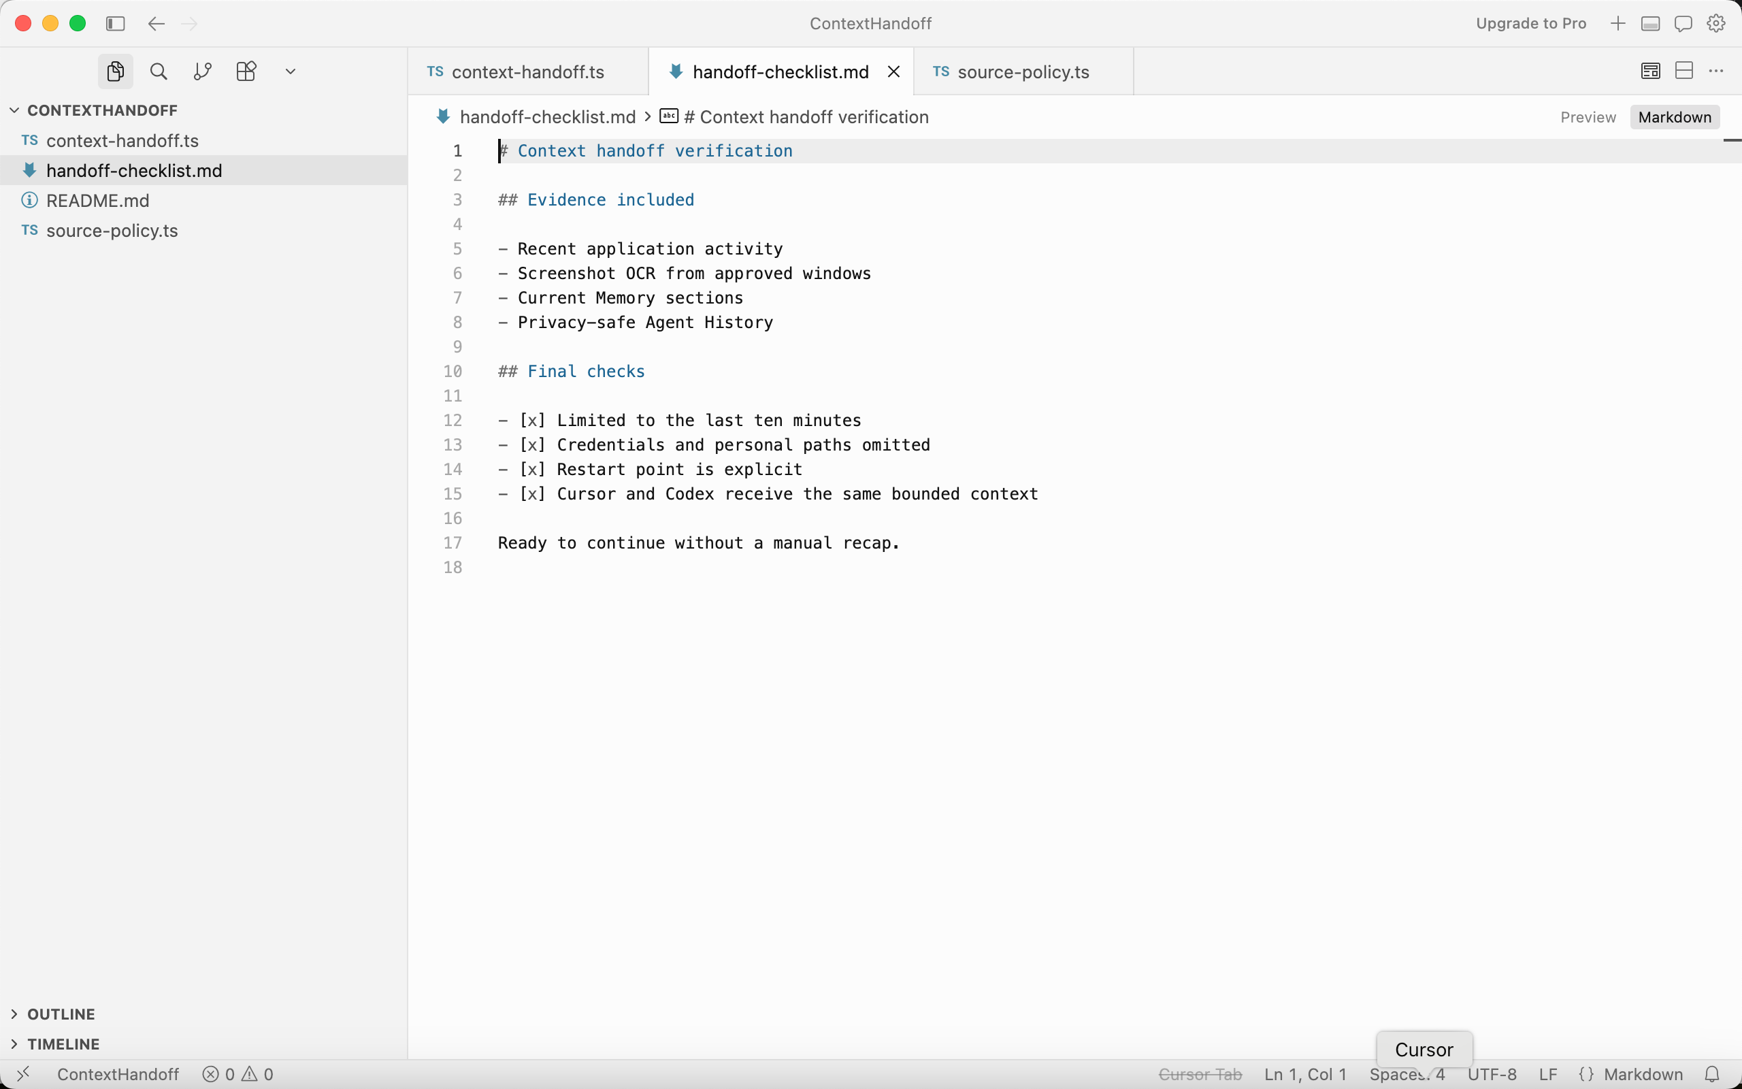Change the LF line ending setting
The width and height of the screenshot is (1742, 1089).
pyautogui.click(x=1547, y=1074)
